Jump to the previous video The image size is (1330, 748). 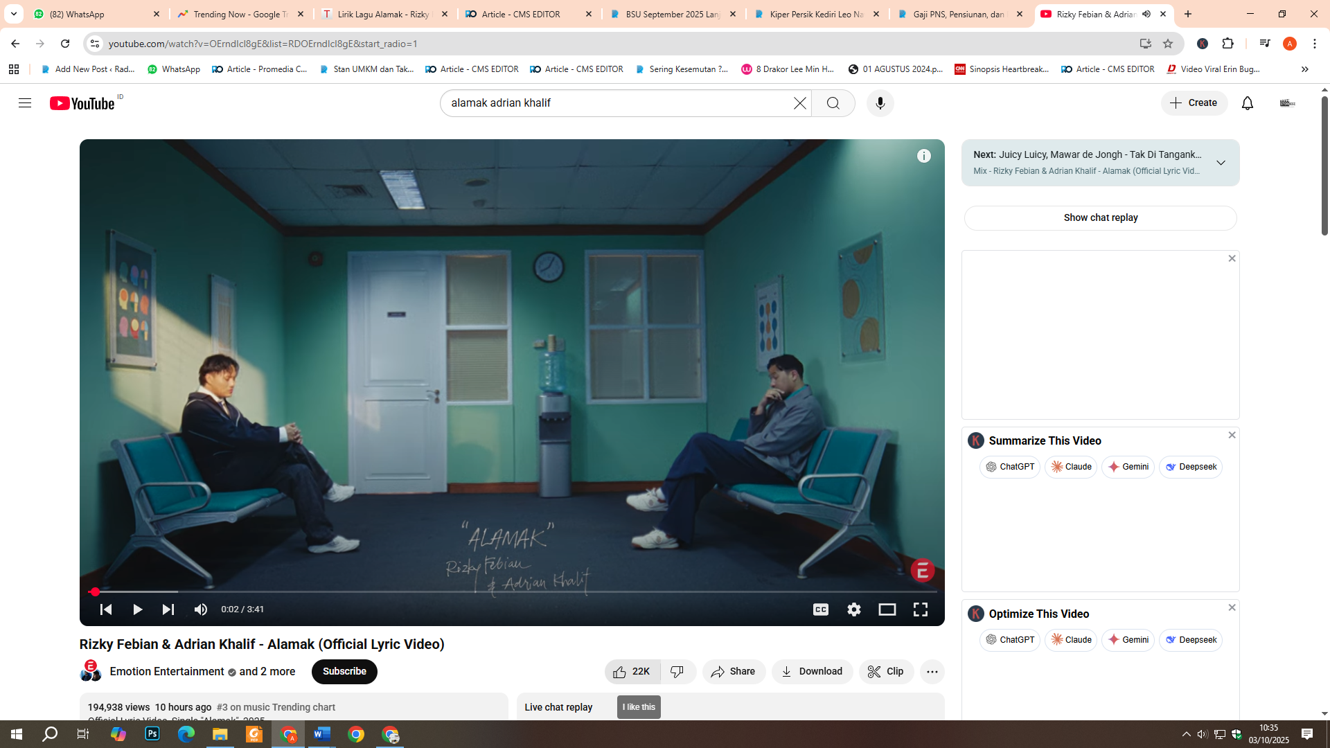click(x=106, y=609)
